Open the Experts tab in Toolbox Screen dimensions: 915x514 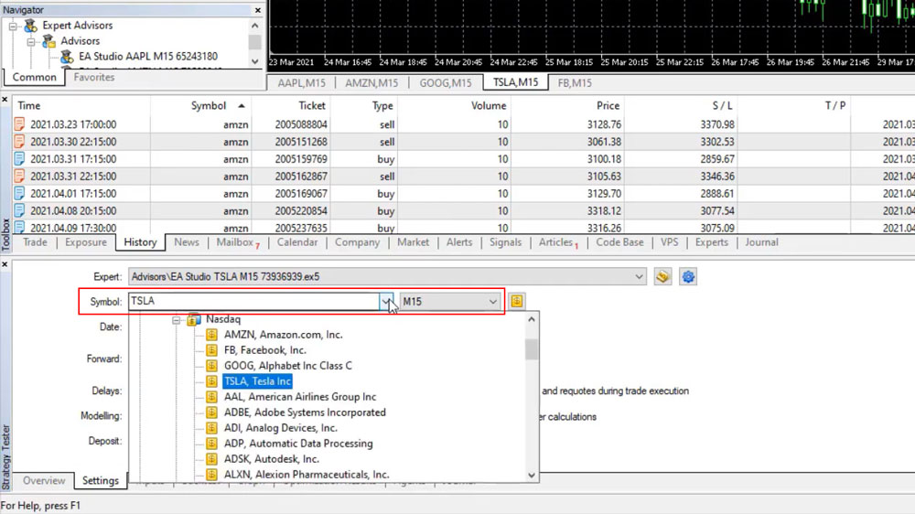click(712, 242)
